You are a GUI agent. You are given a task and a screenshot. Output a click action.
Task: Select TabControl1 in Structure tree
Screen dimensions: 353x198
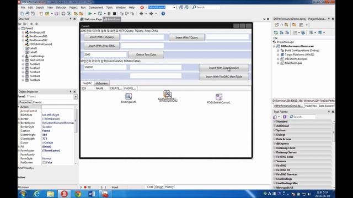(36, 60)
